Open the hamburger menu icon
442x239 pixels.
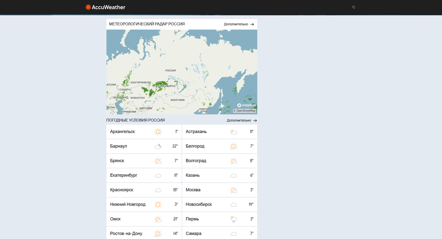(x=353, y=7)
